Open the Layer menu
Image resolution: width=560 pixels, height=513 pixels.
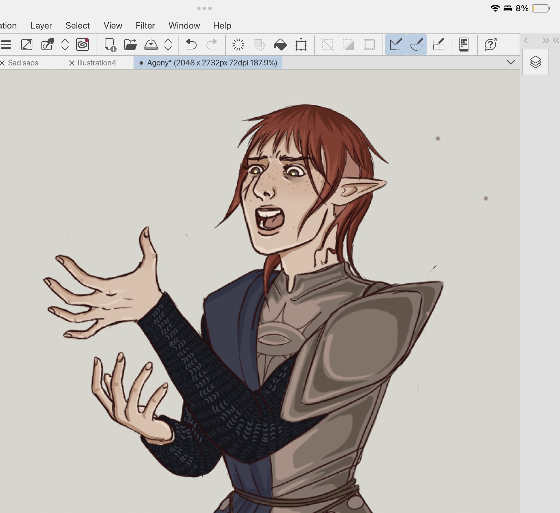[41, 25]
